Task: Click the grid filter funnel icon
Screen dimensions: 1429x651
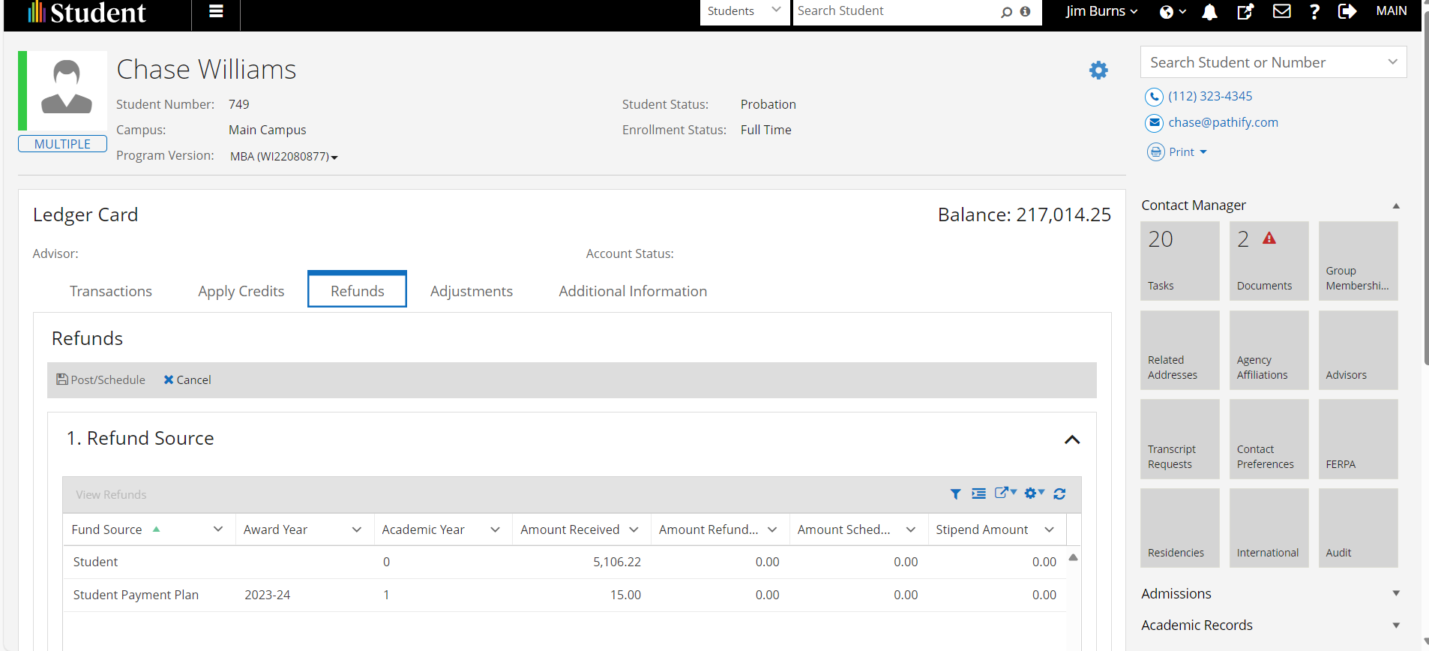Action: pyautogui.click(x=955, y=493)
